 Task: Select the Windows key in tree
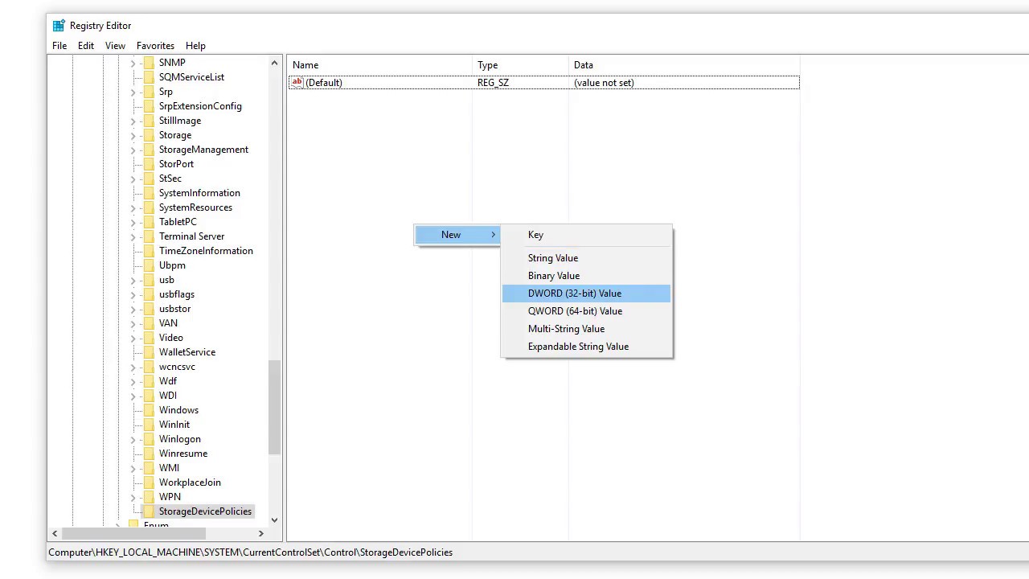click(178, 410)
